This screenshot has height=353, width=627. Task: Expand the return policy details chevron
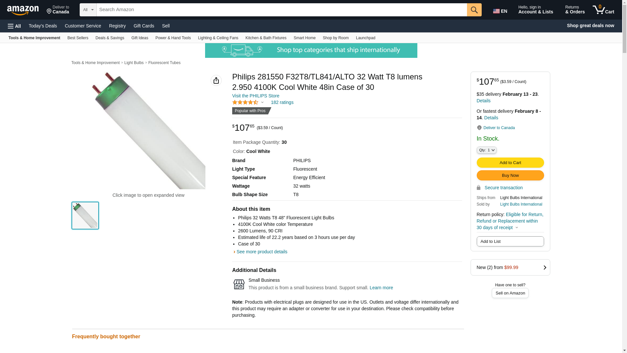coord(517,228)
